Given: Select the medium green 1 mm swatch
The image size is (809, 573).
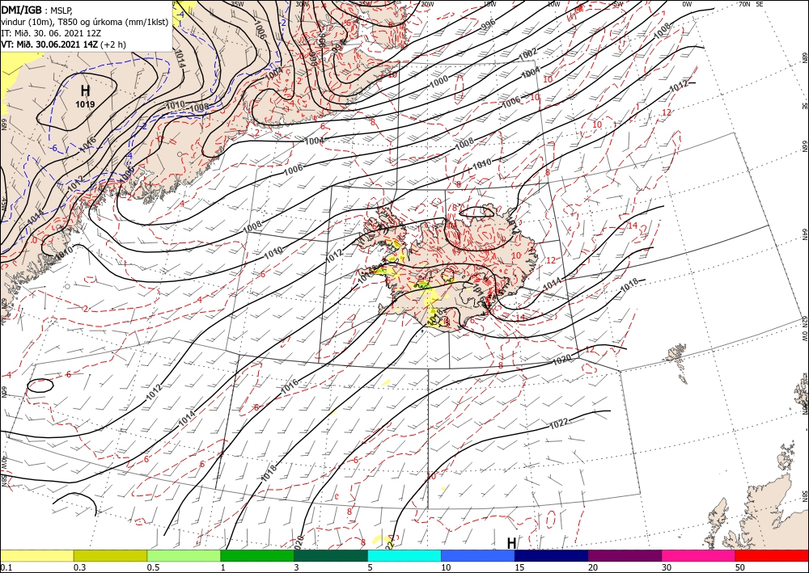Looking at the screenshot, I should 257,555.
